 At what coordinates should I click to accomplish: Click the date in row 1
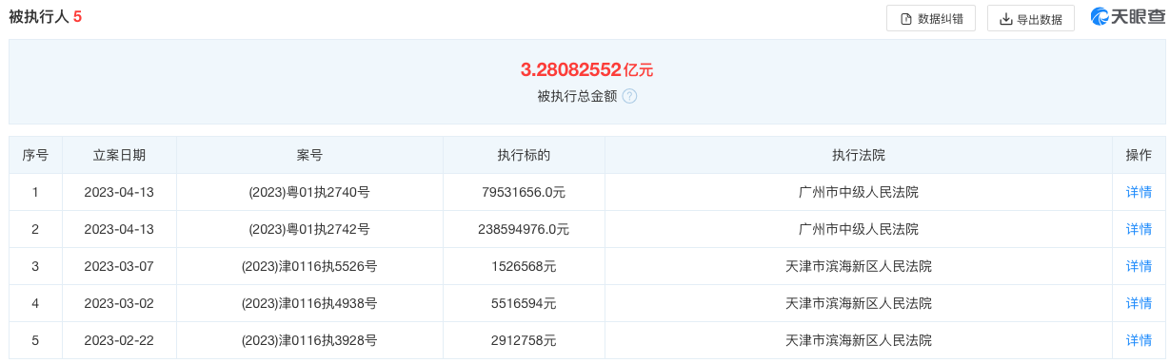119,192
